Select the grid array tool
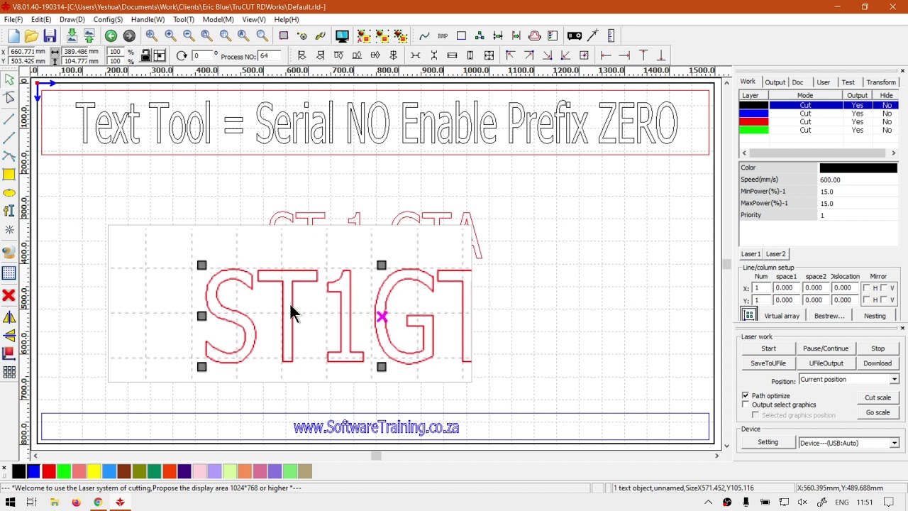The width and height of the screenshot is (908, 511). (x=9, y=372)
